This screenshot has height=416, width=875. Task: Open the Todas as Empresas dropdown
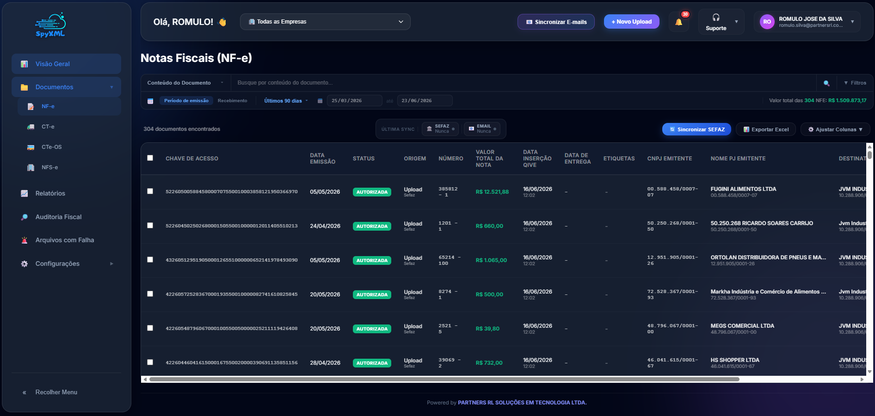325,22
